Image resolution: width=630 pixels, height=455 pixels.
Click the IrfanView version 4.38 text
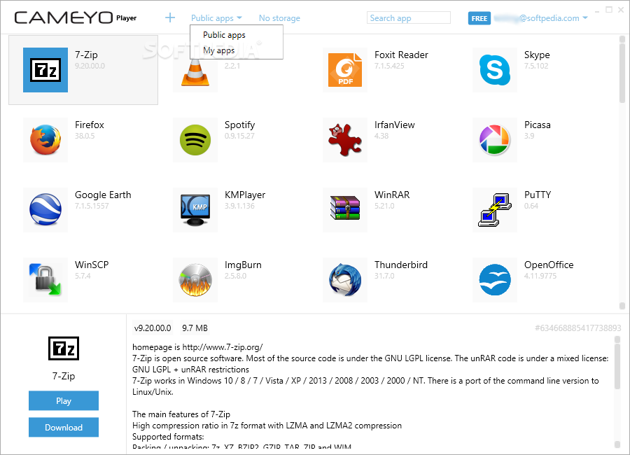(381, 136)
